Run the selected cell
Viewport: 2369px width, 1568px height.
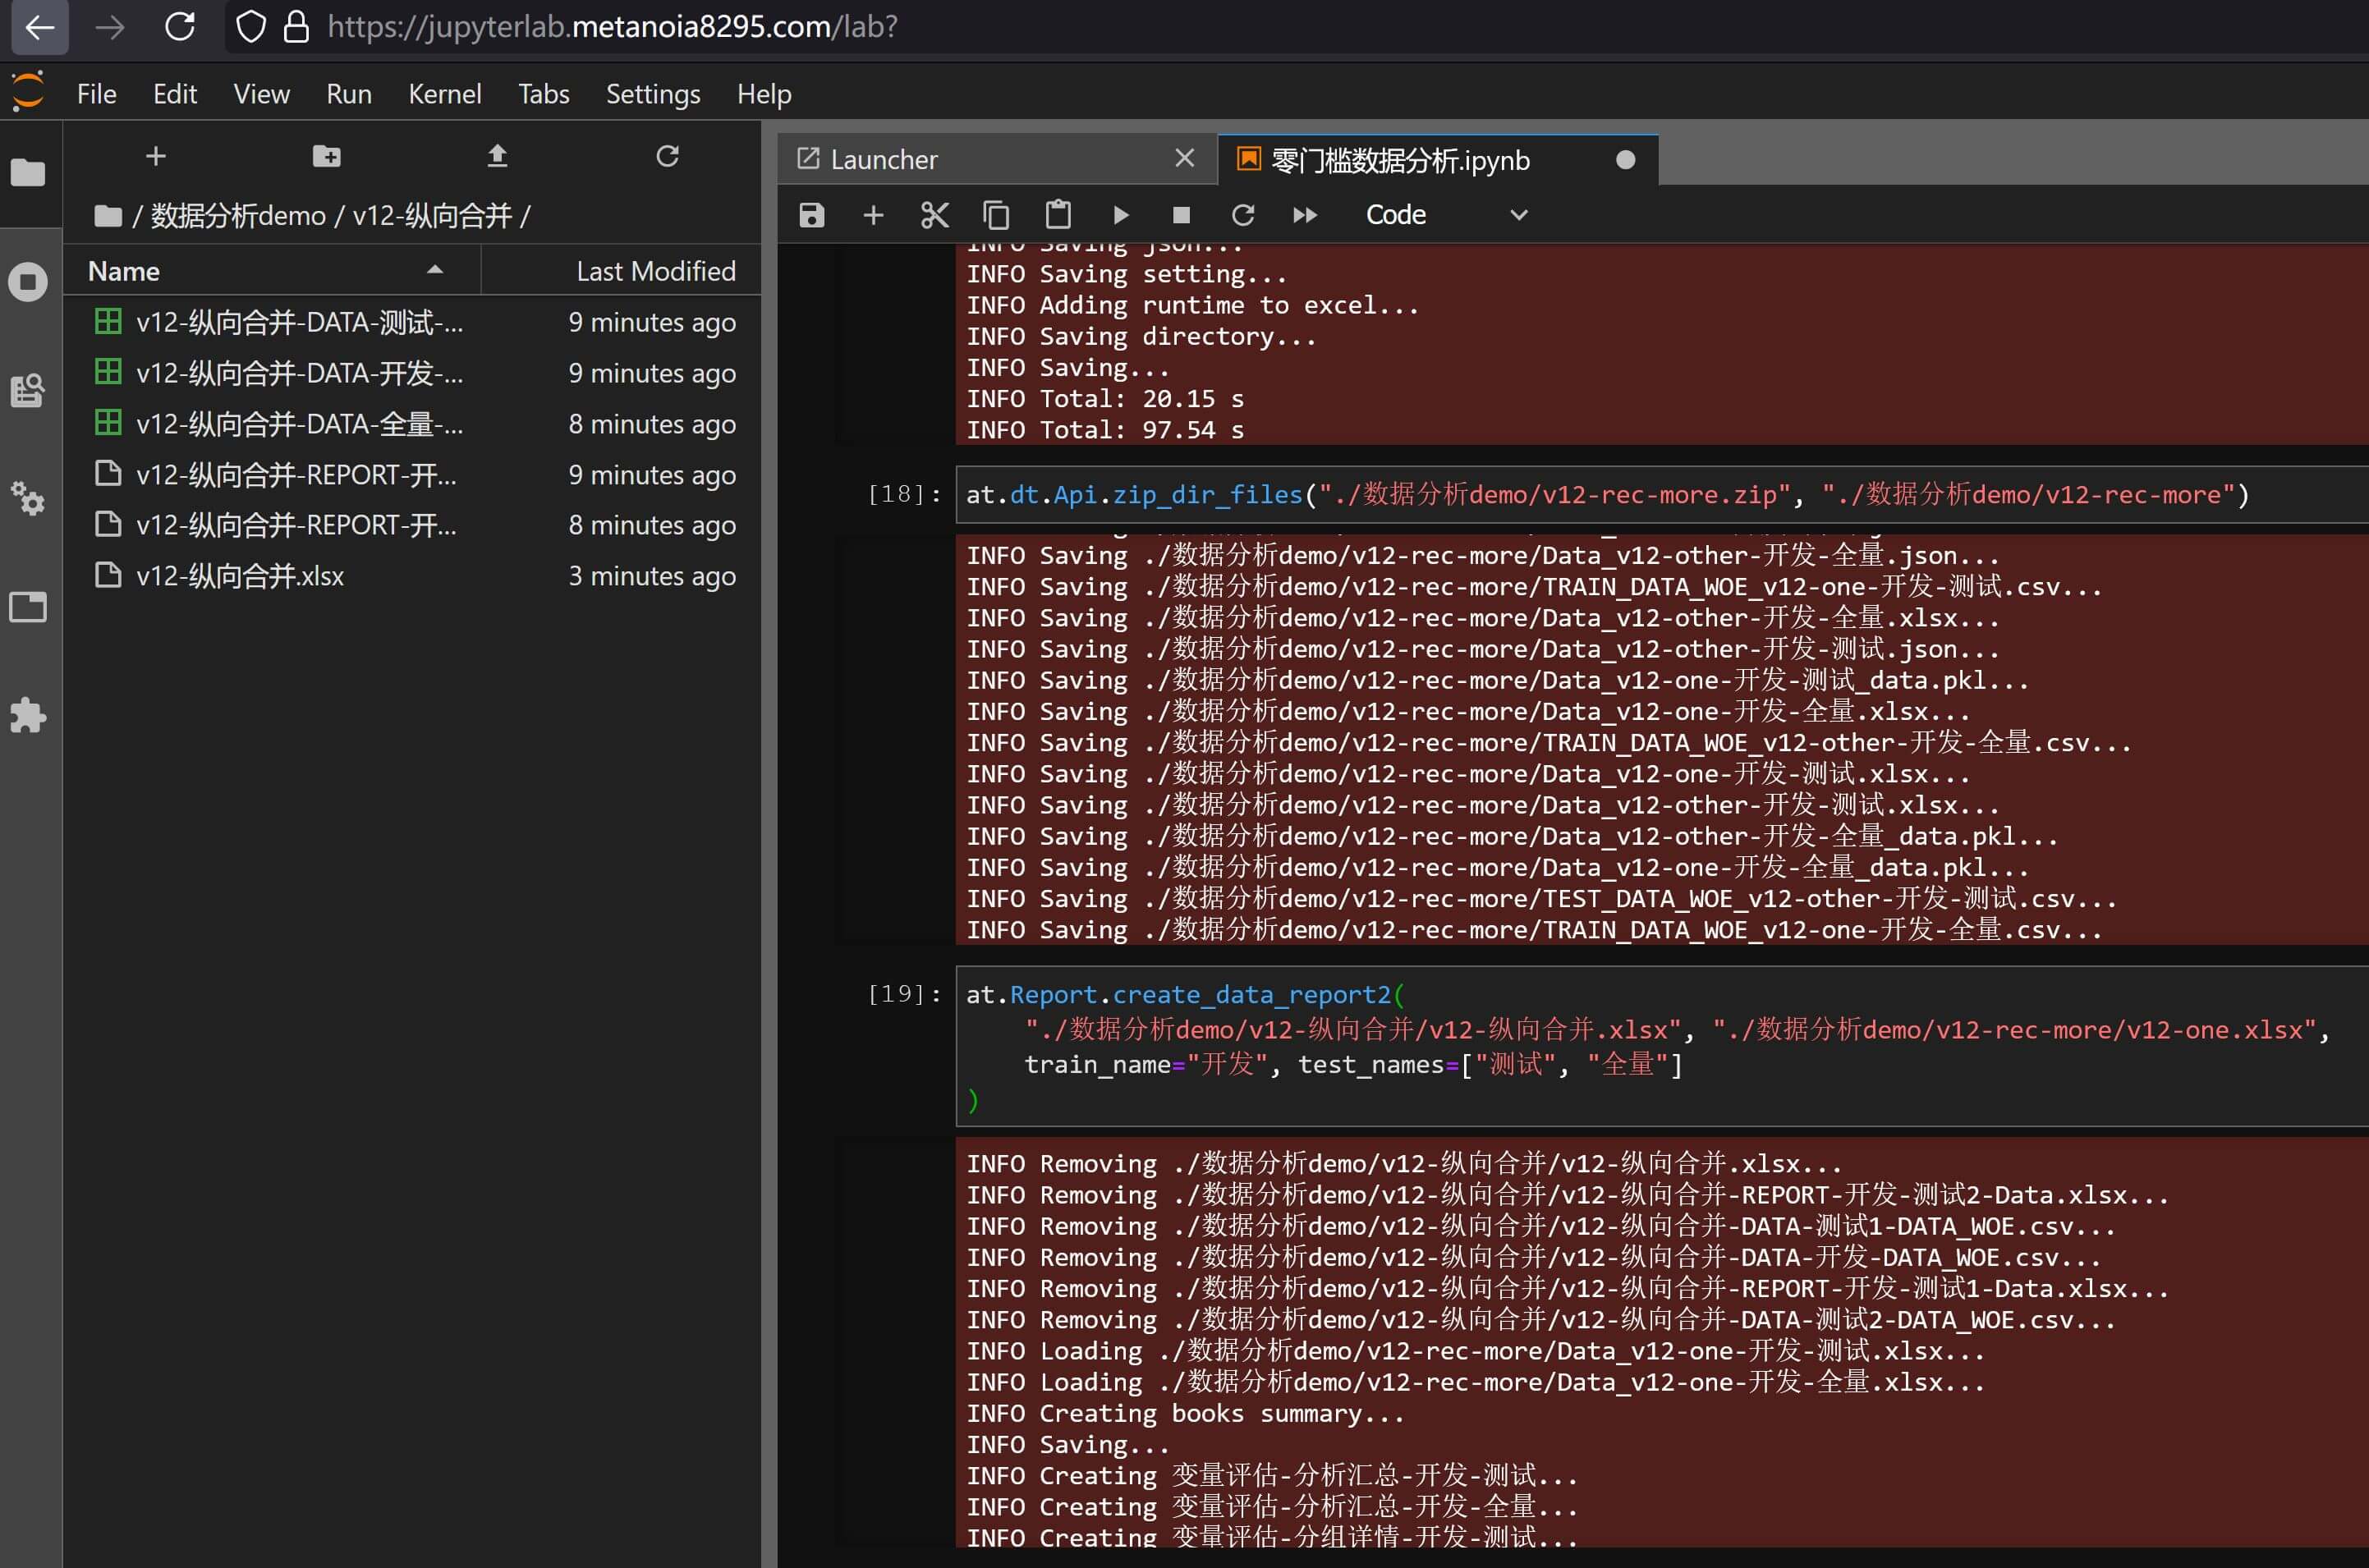1120,215
